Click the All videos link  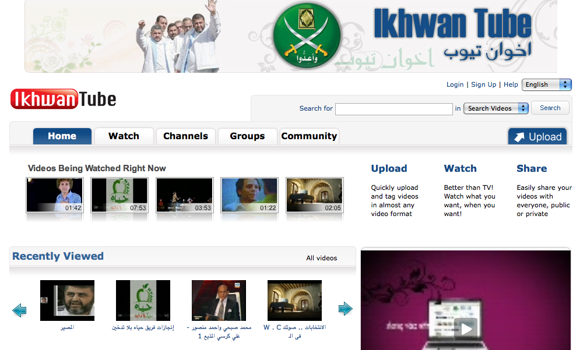(321, 258)
